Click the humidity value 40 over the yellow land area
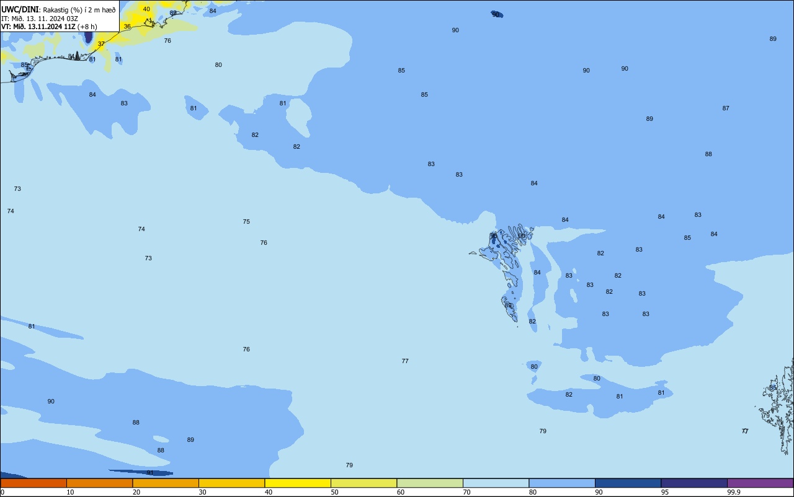Viewport: 794px width, 497px height. [146, 9]
